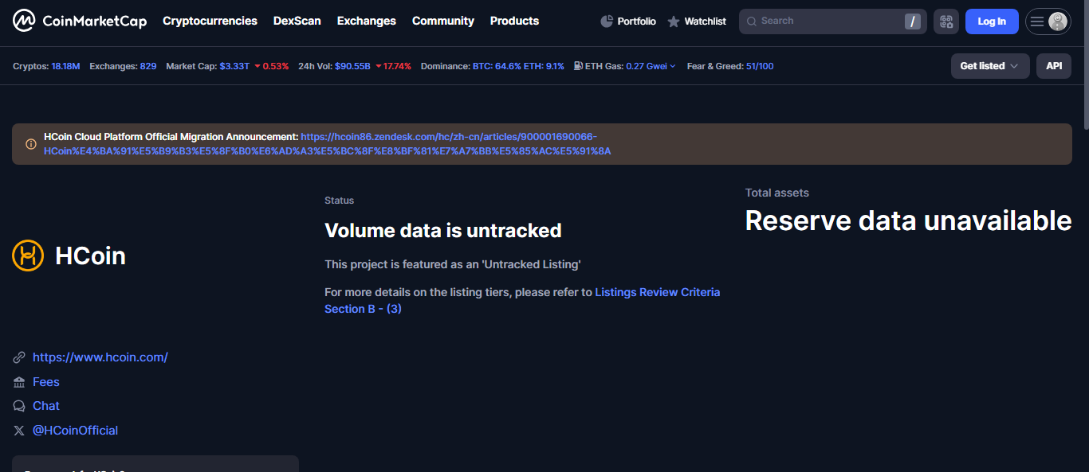The image size is (1089, 472).
Task: Open the Watchlist star link
Action: [x=697, y=21]
